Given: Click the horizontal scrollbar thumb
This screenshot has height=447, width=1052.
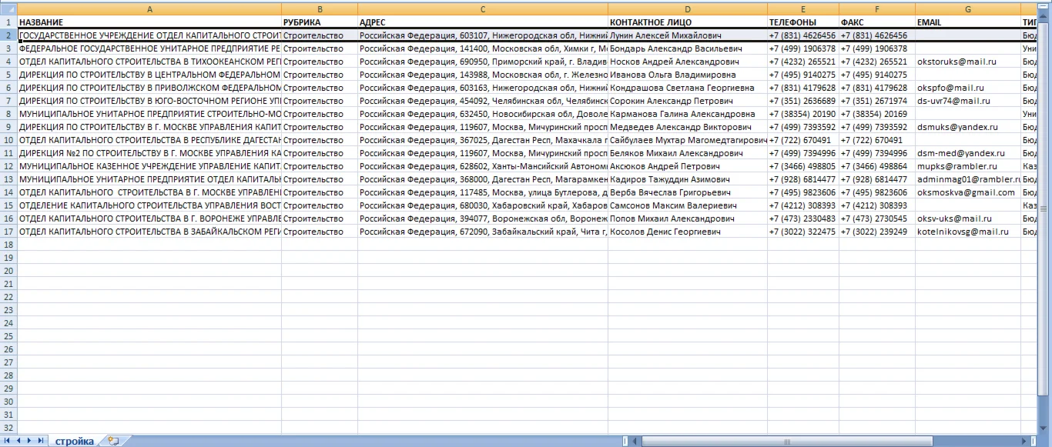Looking at the screenshot, I should 786,441.
